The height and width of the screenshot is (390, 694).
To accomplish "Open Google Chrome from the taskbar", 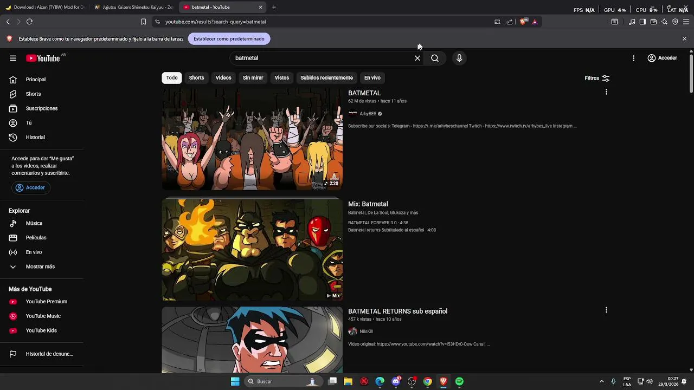I will pyautogui.click(x=428, y=381).
